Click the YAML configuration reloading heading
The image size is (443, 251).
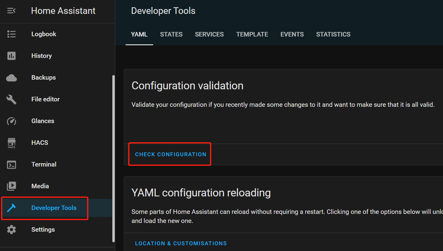[201, 193]
